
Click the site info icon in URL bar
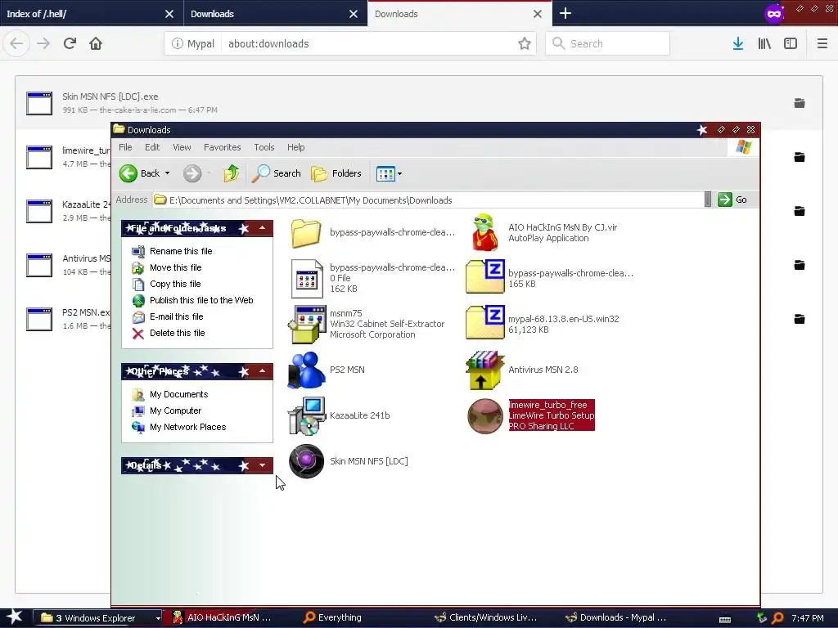[x=177, y=44]
